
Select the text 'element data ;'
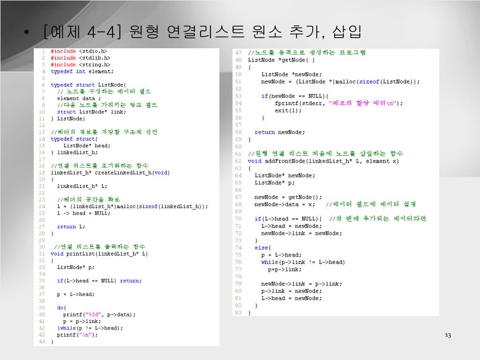point(79,98)
